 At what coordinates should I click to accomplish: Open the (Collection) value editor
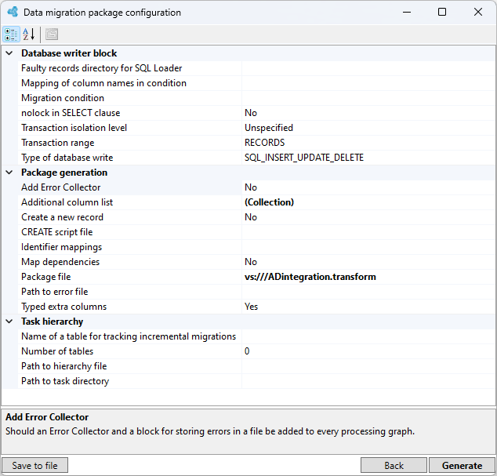[368, 202]
